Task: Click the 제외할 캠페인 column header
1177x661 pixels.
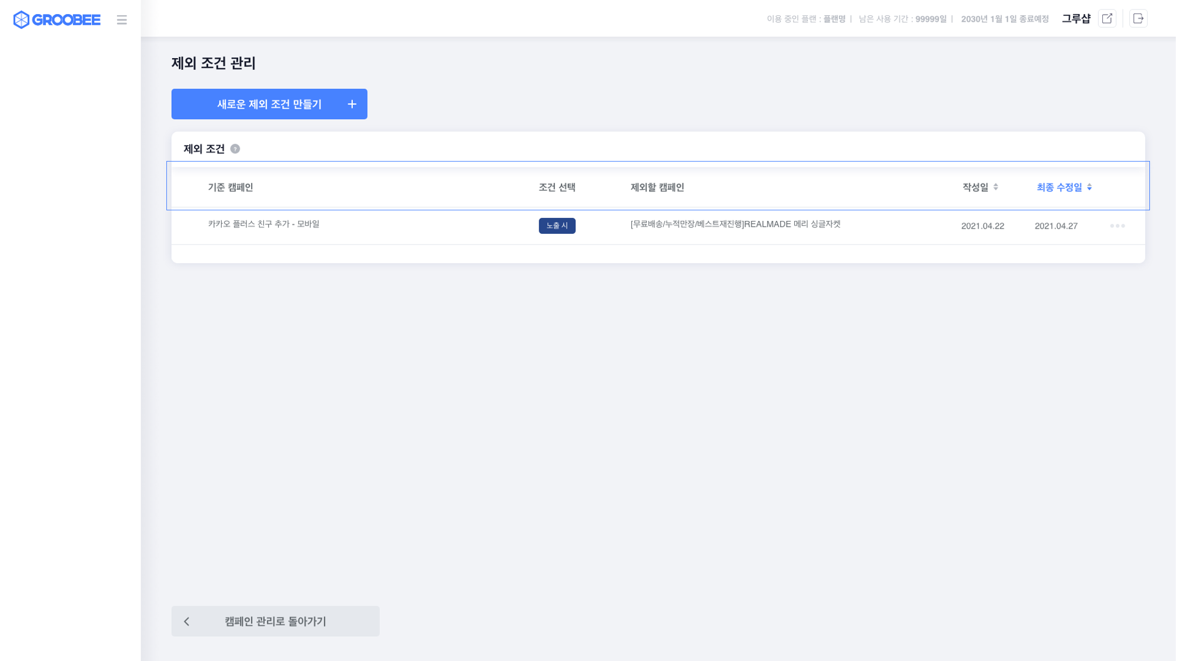Action: pos(657,187)
